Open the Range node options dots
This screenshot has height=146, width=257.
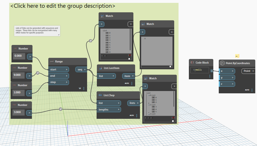(x=84, y=88)
